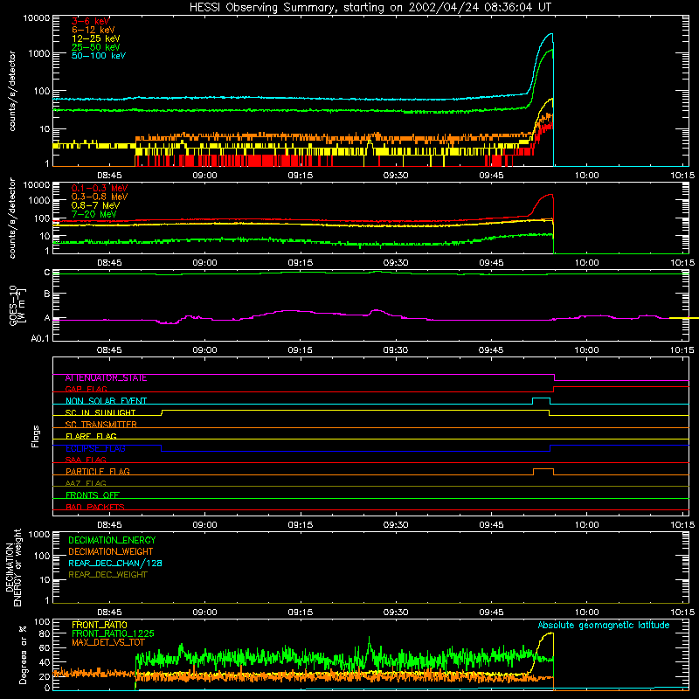
Task: Click the 0.1-0.3 MeV legend label
Action: click(100, 188)
